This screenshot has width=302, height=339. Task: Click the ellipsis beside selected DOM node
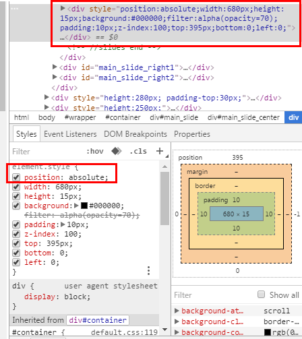point(14,9)
